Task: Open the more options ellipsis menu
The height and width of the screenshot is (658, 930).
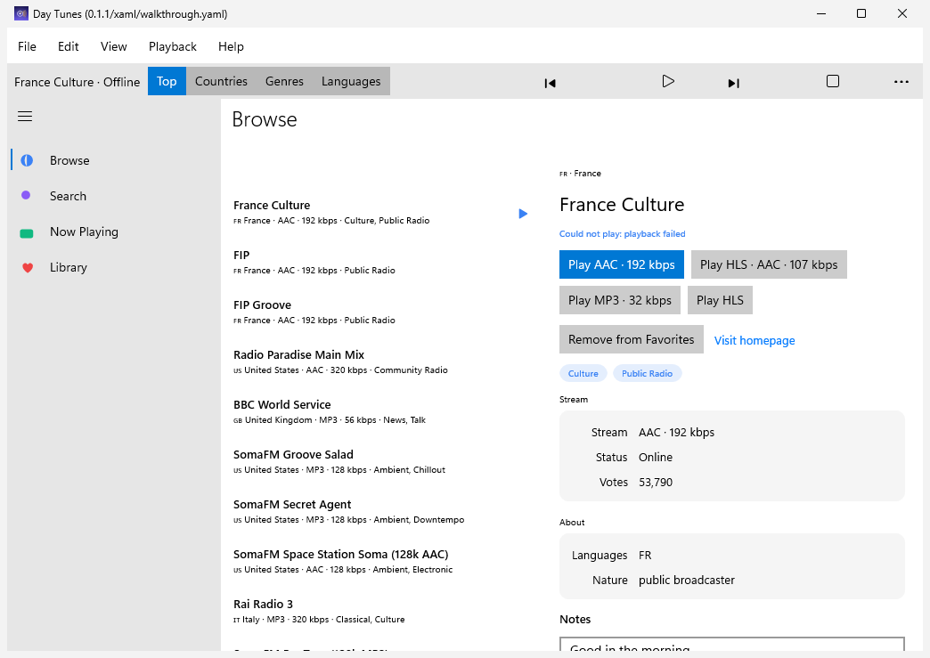Action: tap(901, 82)
